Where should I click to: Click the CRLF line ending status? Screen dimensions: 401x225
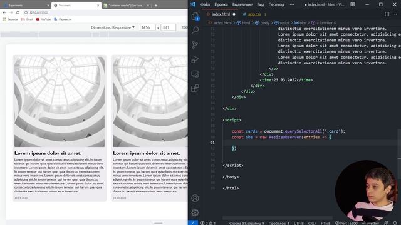pos(312,223)
